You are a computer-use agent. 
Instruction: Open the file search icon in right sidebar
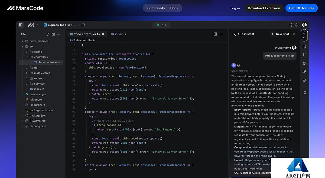tap(304, 46)
